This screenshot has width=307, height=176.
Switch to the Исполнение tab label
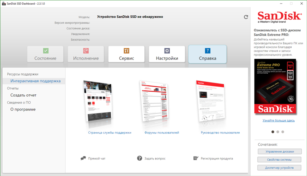pyautogui.click(x=86, y=58)
